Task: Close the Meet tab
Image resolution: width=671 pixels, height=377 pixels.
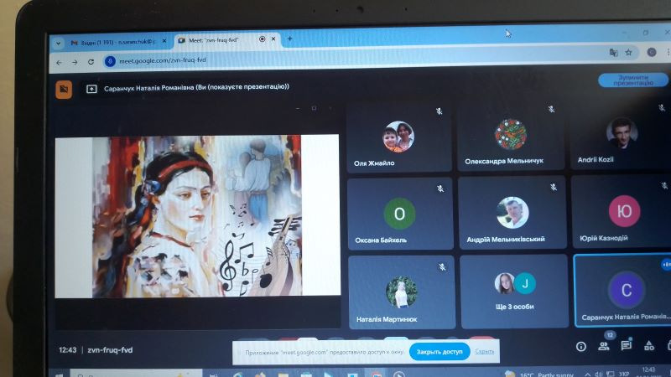Action: [273, 39]
